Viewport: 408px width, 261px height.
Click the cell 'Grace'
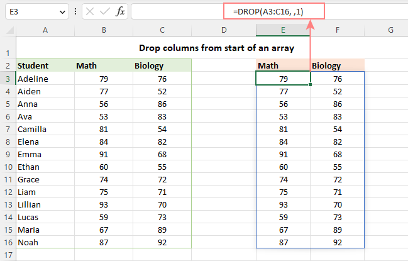click(45, 179)
